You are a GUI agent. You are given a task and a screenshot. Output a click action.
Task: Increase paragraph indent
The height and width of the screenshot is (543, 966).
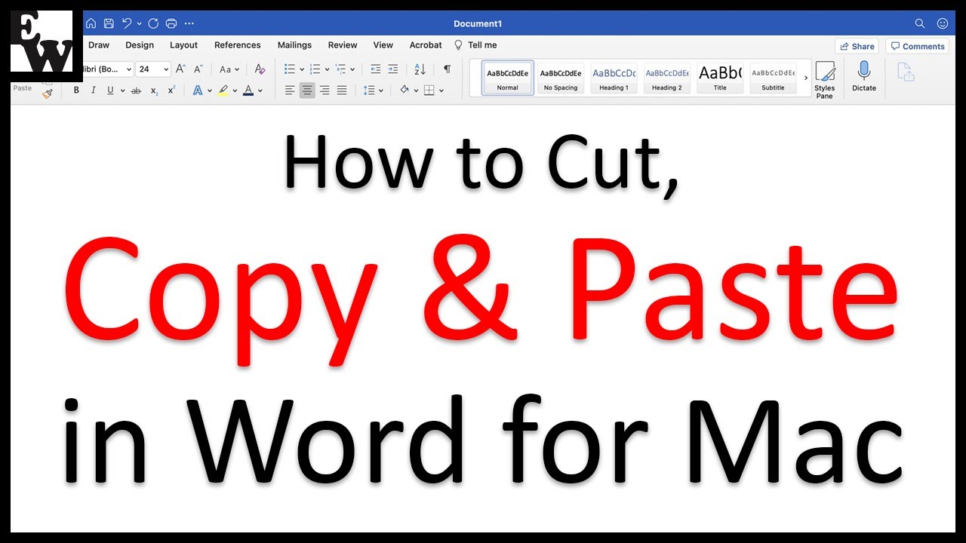tap(393, 69)
